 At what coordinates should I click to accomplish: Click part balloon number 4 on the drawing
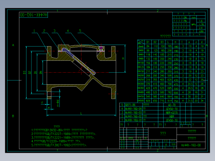pyautogui.click(x=68, y=31)
